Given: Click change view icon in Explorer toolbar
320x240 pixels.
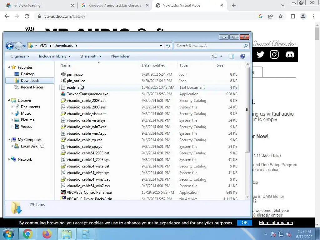Looking at the screenshot, I should tap(214, 56).
